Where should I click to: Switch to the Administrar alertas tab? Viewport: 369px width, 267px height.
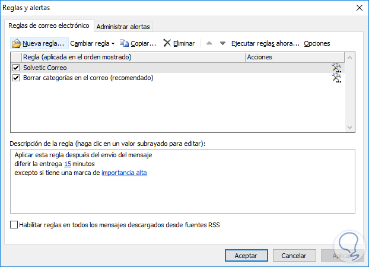[x=123, y=27]
